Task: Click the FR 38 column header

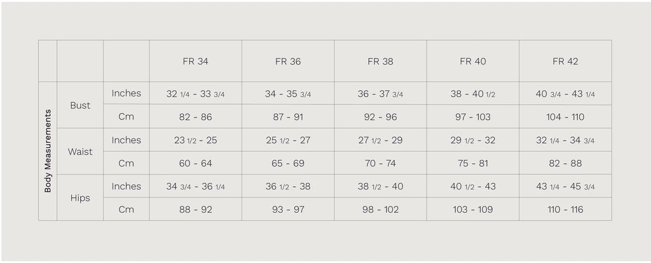Action: click(380, 62)
